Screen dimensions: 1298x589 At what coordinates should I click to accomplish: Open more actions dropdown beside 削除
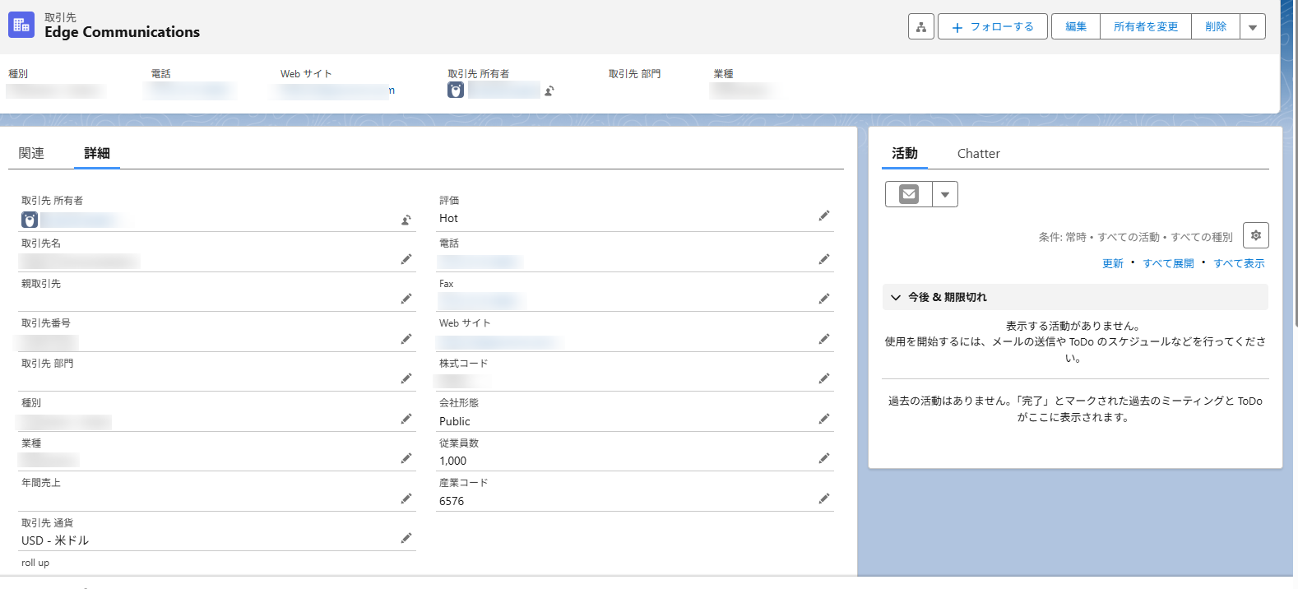1253,26
